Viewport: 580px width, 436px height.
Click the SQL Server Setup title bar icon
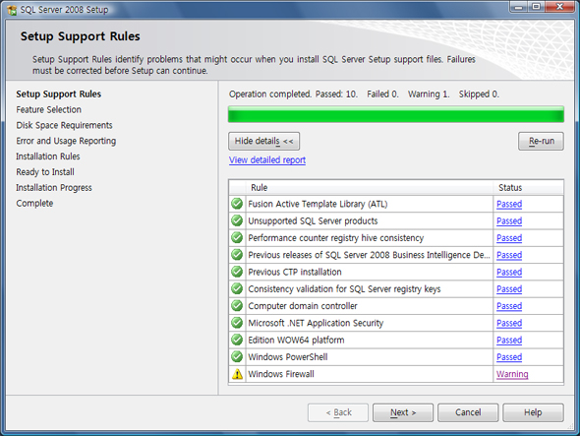click(12, 10)
